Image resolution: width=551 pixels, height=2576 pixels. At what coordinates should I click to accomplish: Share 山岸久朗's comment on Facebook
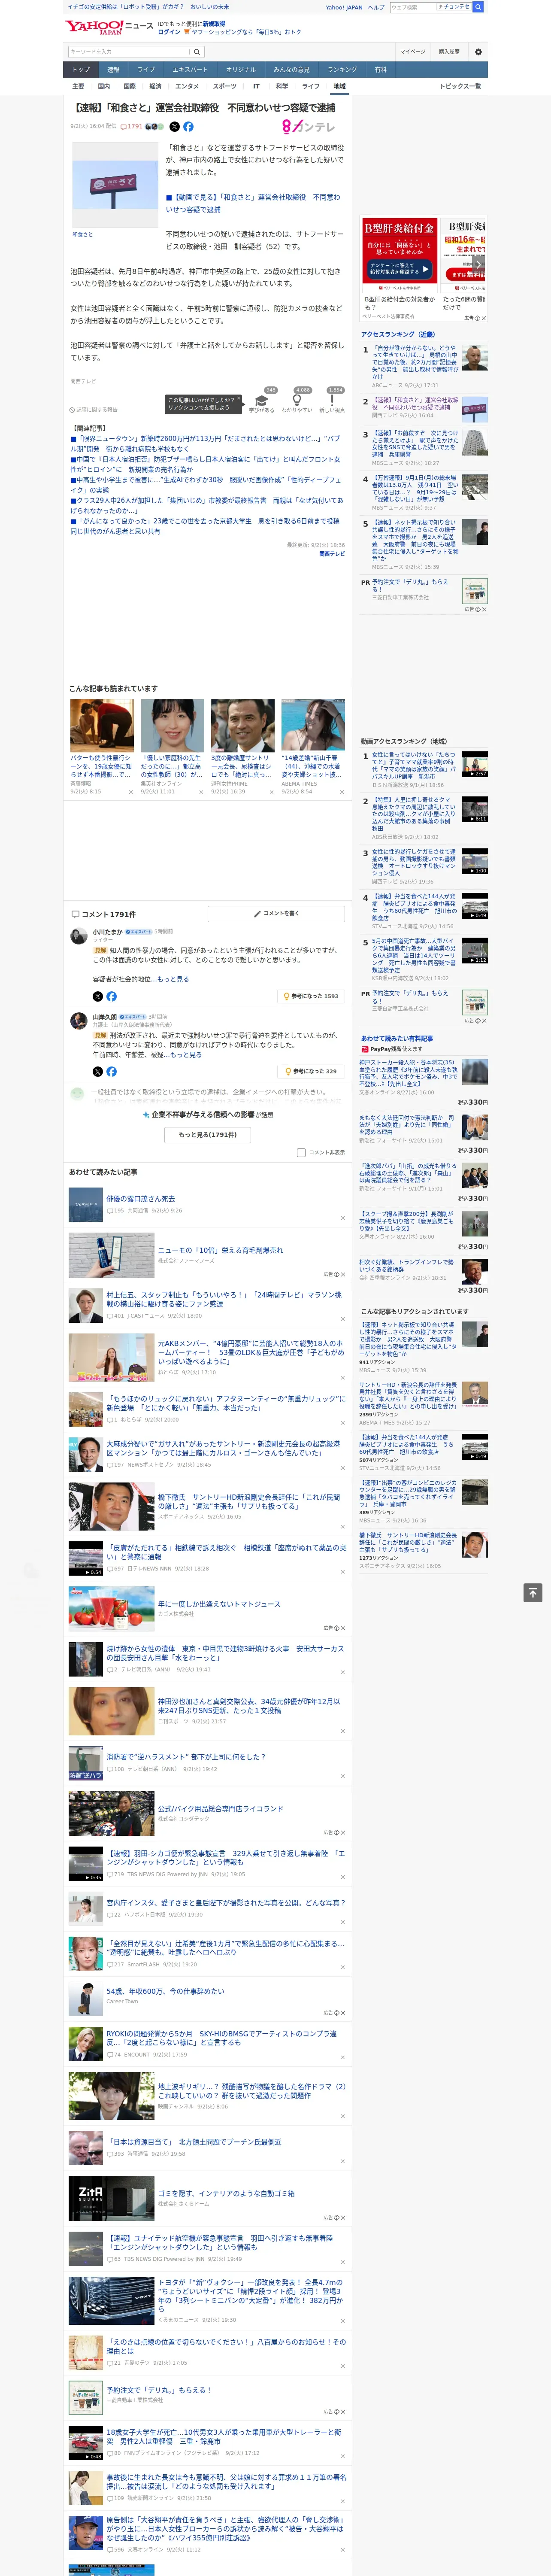[111, 1071]
